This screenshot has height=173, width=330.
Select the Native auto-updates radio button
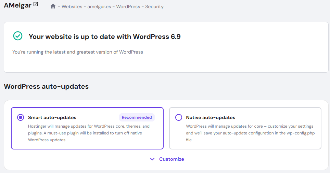pyautogui.click(x=179, y=117)
